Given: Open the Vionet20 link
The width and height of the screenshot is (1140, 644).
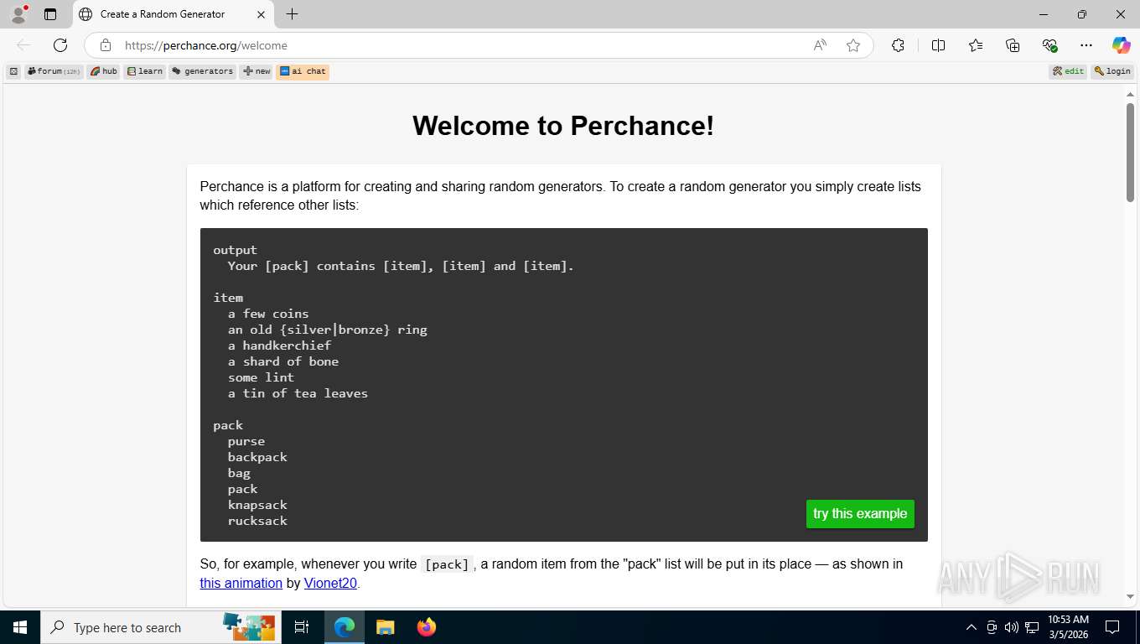Looking at the screenshot, I should pos(330,583).
